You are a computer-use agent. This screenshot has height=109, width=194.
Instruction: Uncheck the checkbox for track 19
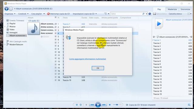point(55,80)
